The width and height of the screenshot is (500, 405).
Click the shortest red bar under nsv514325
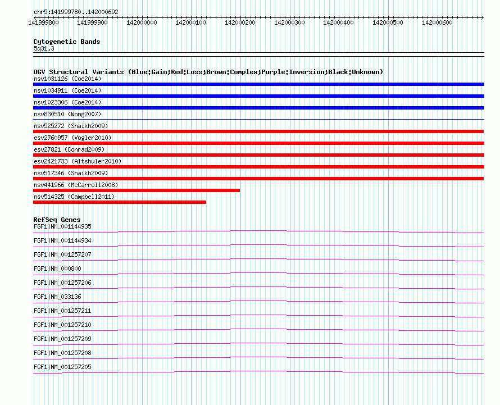click(120, 202)
